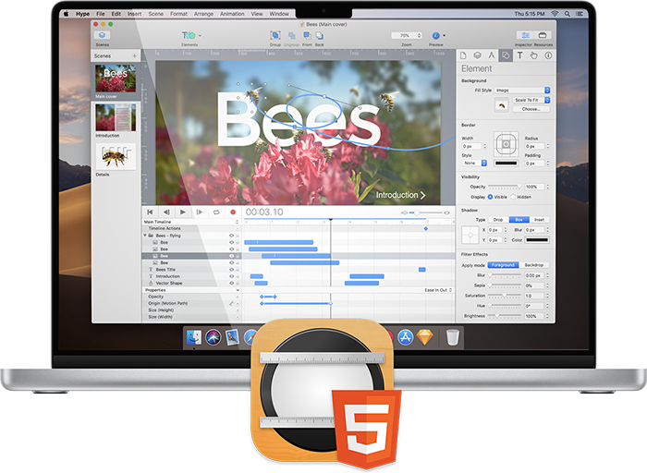Open the Preview dropdown arrow
This screenshot has height=473, width=647.
coord(444,35)
